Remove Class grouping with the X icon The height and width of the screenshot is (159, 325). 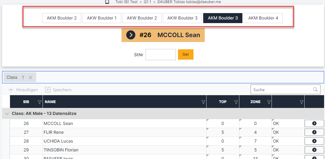click(x=30, y=77)
